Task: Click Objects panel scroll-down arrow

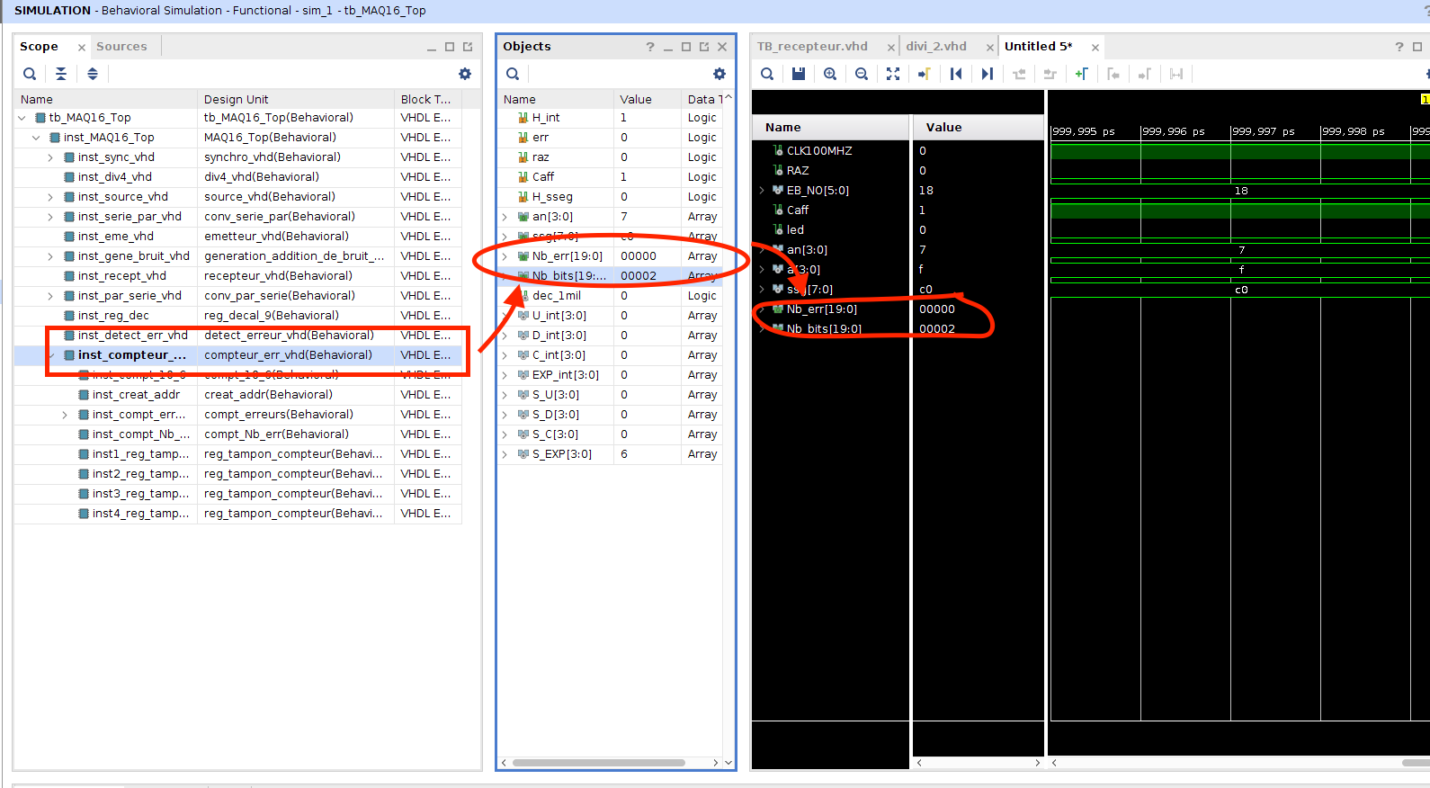Action: click(728, 763)
